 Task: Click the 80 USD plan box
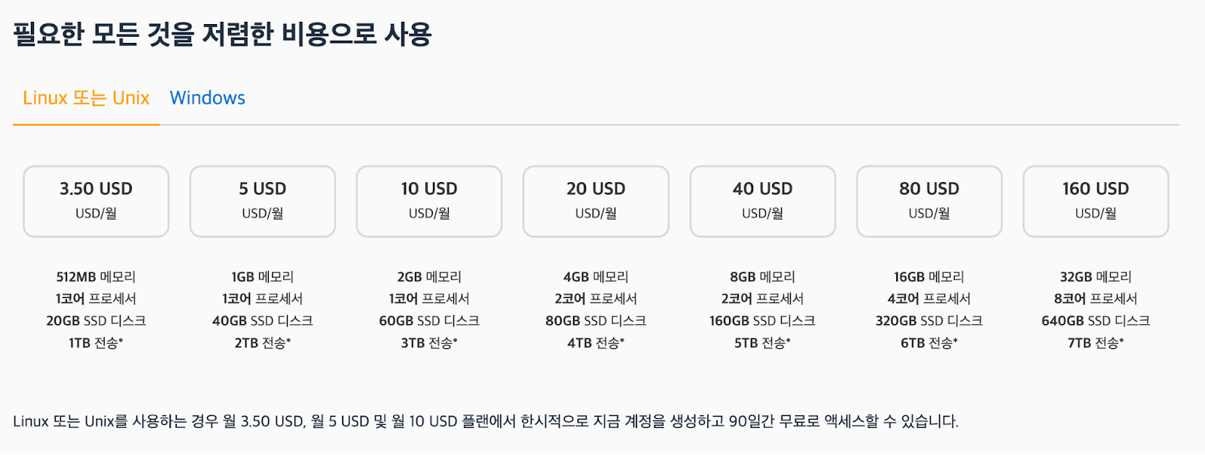point(929,202)
